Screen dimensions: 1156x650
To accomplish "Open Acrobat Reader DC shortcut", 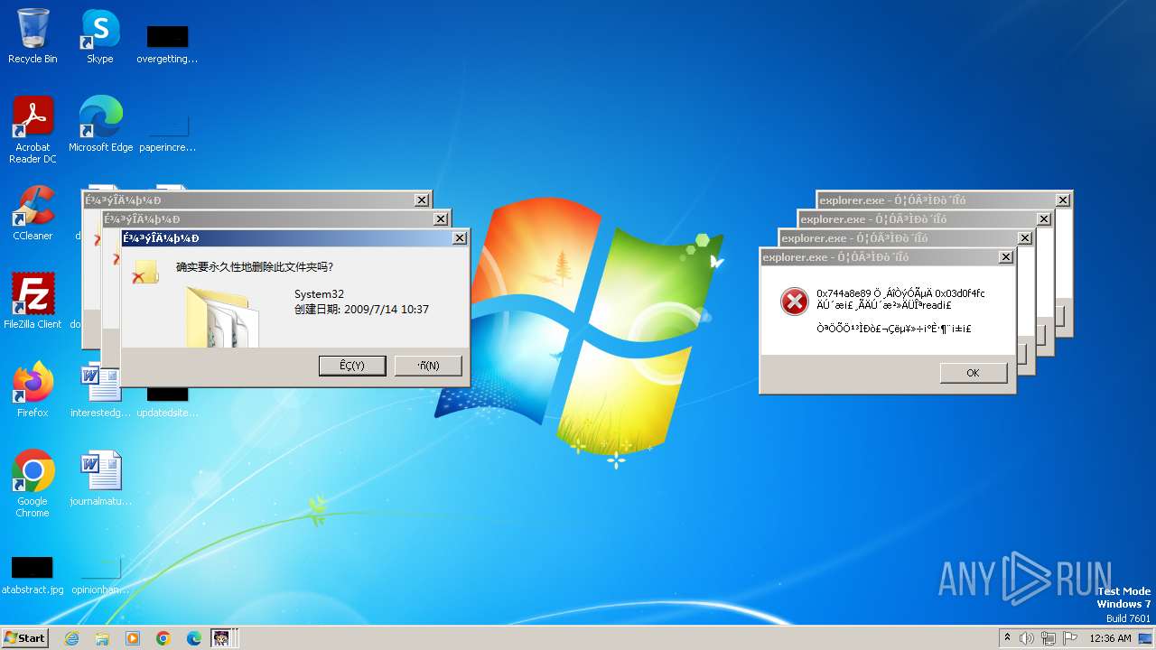I will 33,130.
